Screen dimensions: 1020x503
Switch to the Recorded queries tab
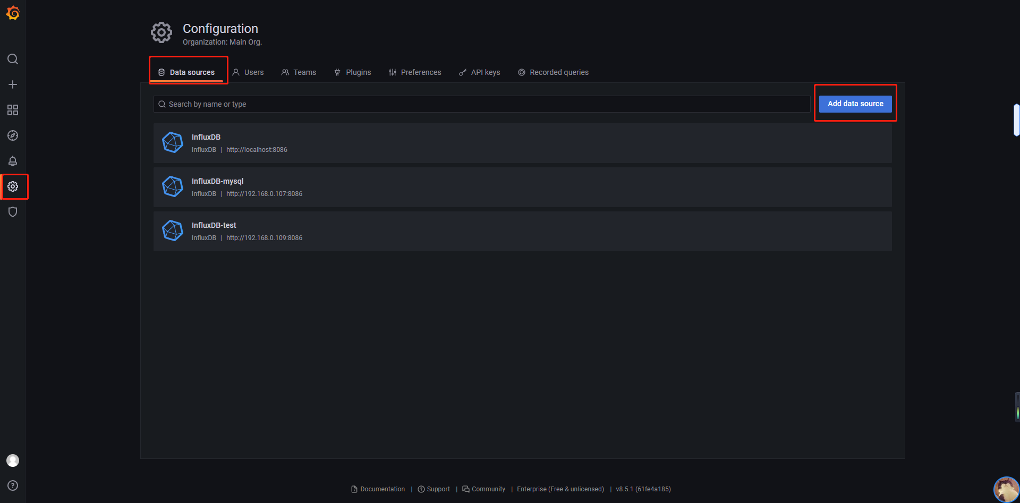[x=554, y=72]
